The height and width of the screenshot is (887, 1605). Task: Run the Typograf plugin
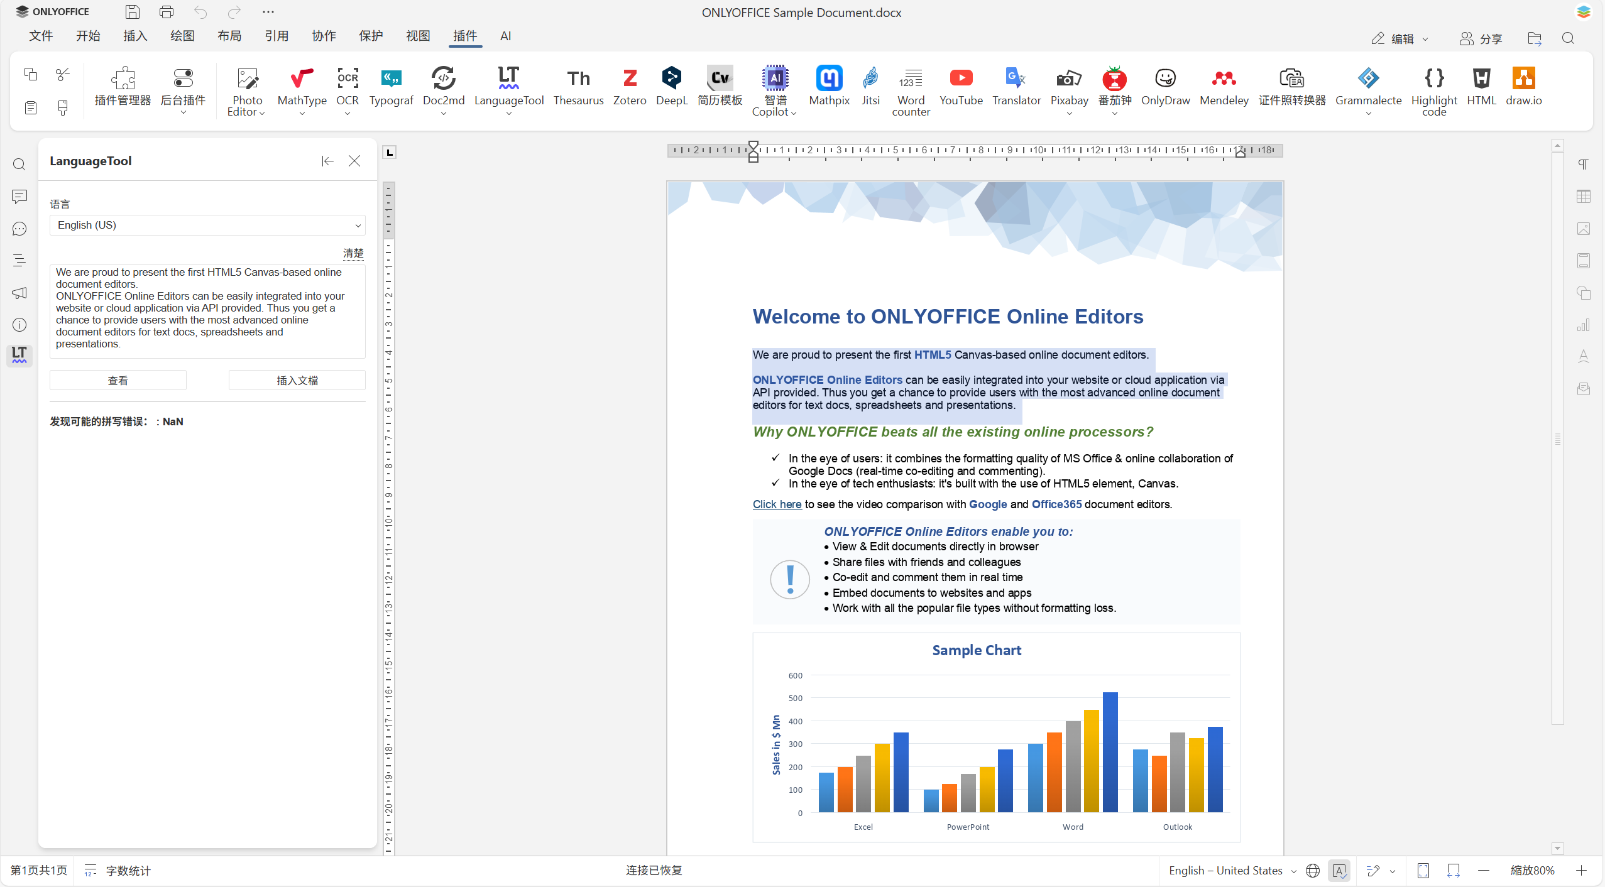391,87
